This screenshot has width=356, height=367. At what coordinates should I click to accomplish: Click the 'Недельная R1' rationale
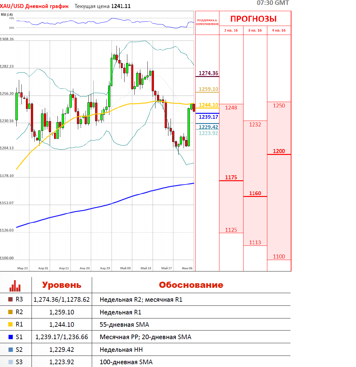121,312
